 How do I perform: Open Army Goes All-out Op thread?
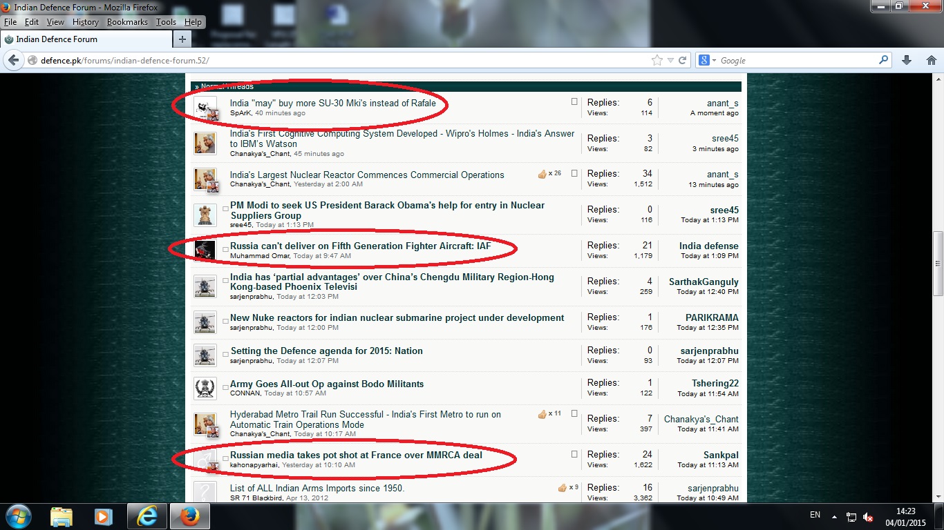click(327, 384)
